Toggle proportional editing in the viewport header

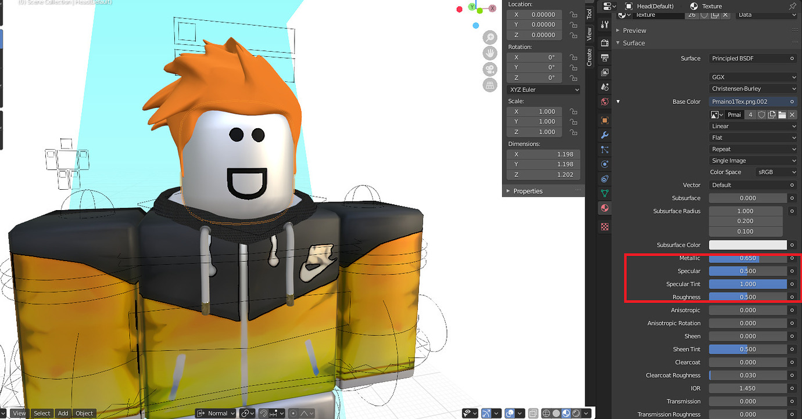[x=293, y=413]
